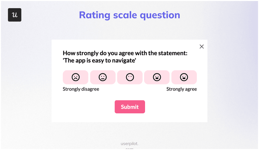Viewport: 259px width, 150px height.
Task: Select the fourth face with the open smile
Action: [157, 77]
